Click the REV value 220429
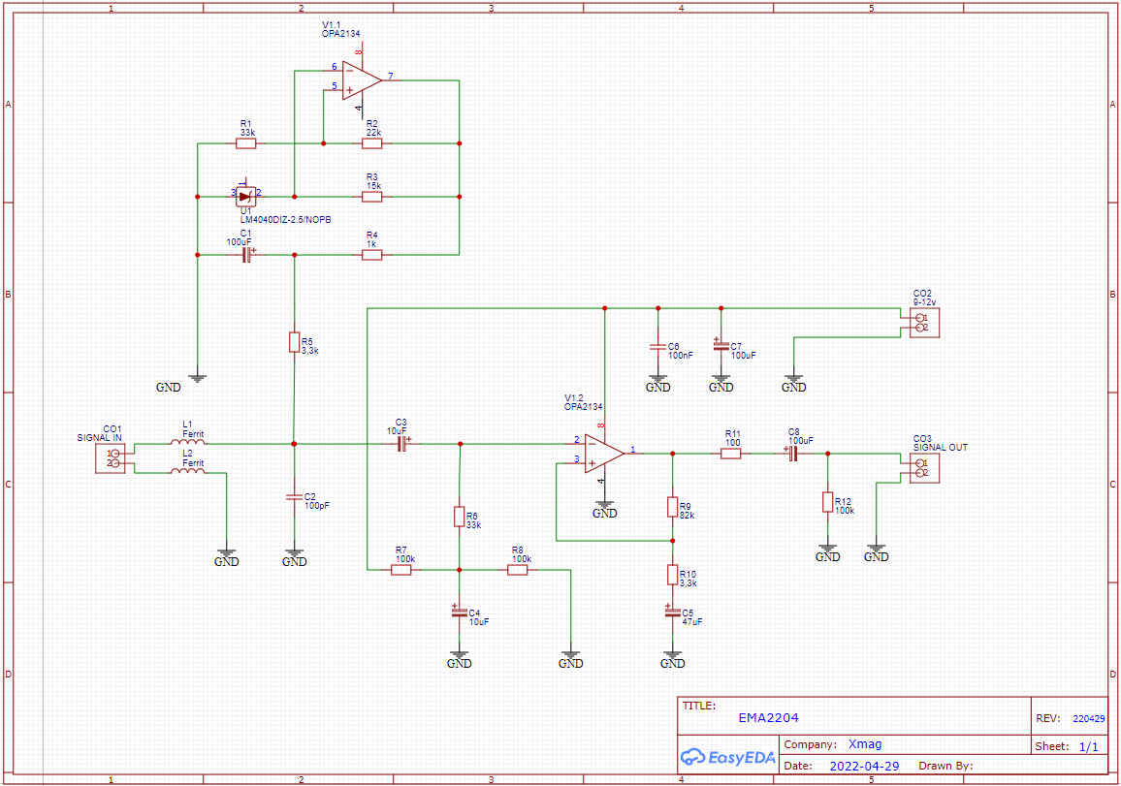Screen dimensions: 1121x786 [1089, 719]
